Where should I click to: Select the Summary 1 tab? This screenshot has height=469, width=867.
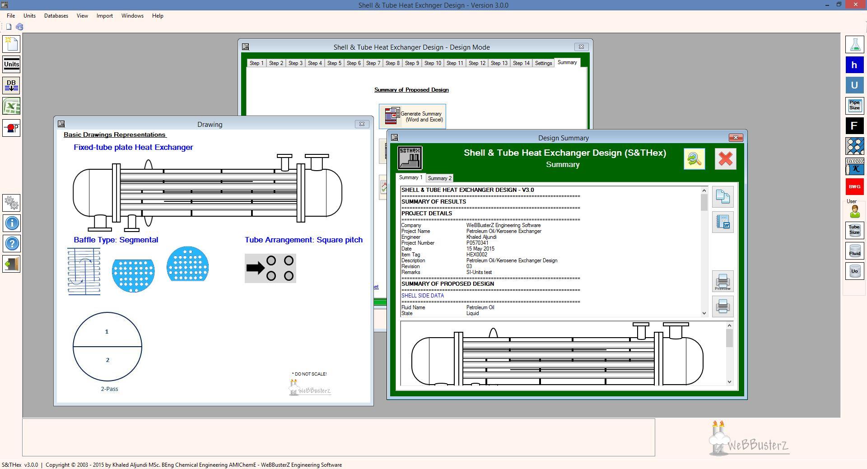[410, 177]
